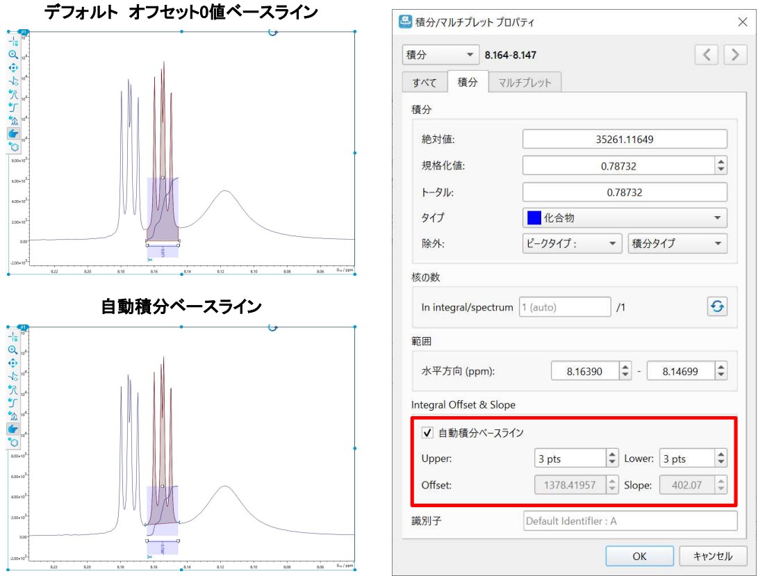Go to previous integral with left arrow
The width and height of the screenshot is (758, 576).
tap(707, 55)
